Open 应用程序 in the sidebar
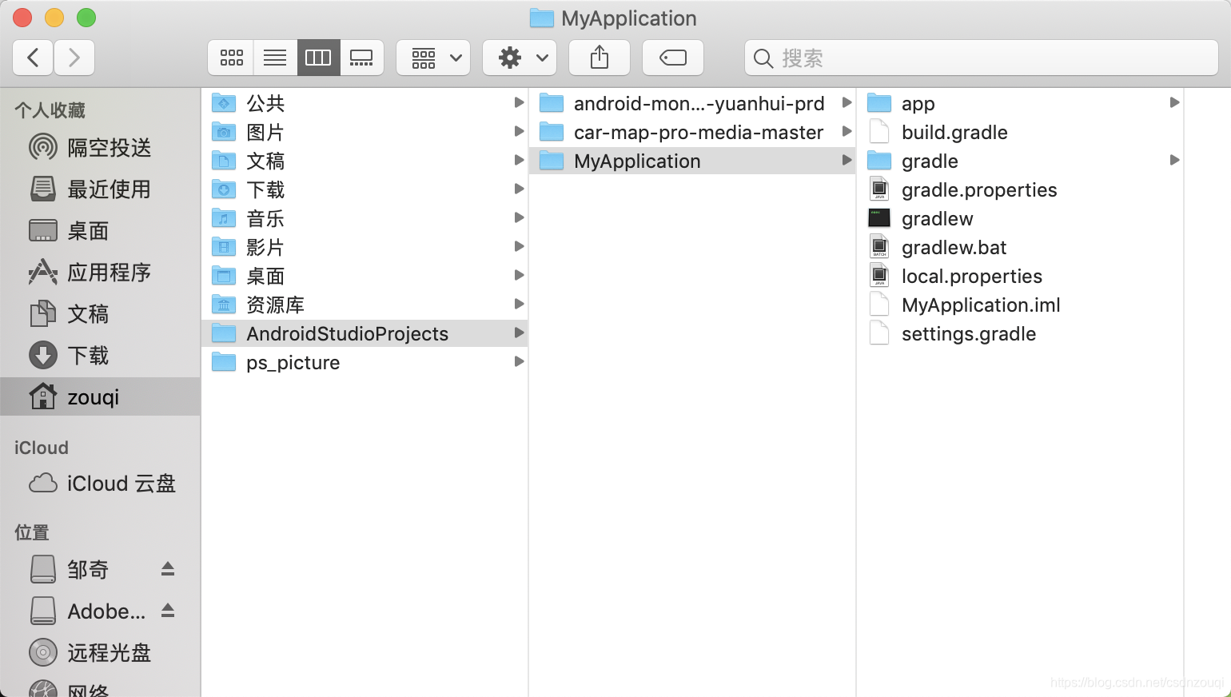1231x697 pixels. click(x=100, y=273)
